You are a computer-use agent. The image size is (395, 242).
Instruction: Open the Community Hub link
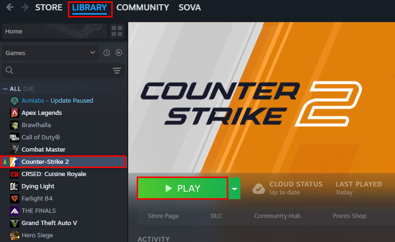[277, 216]
